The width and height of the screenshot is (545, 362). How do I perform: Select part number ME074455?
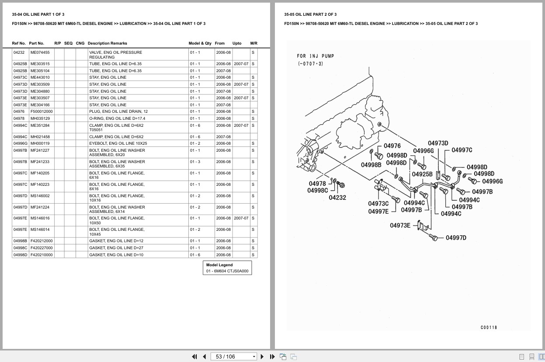click(x=40, y=52)
